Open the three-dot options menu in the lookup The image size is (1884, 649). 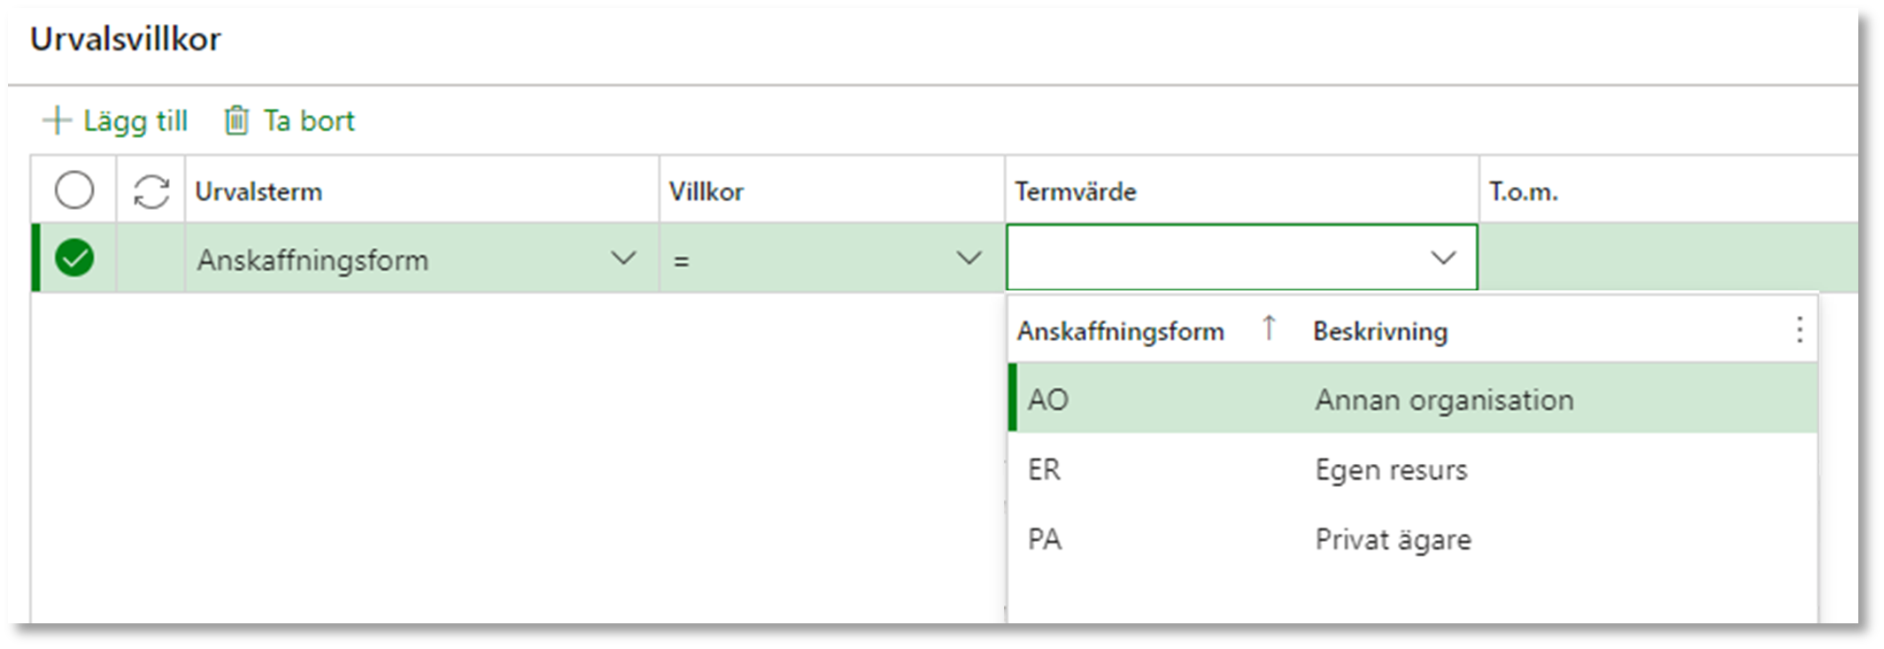pos(1799,330)
